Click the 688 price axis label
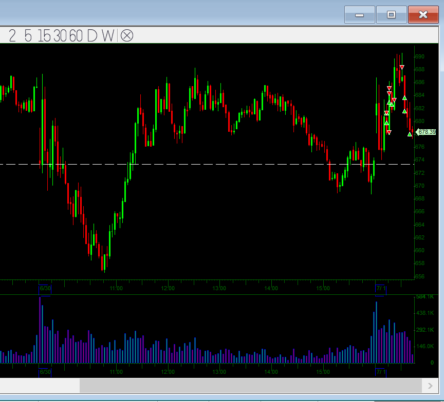444x402 pixels. pos(420,69)
